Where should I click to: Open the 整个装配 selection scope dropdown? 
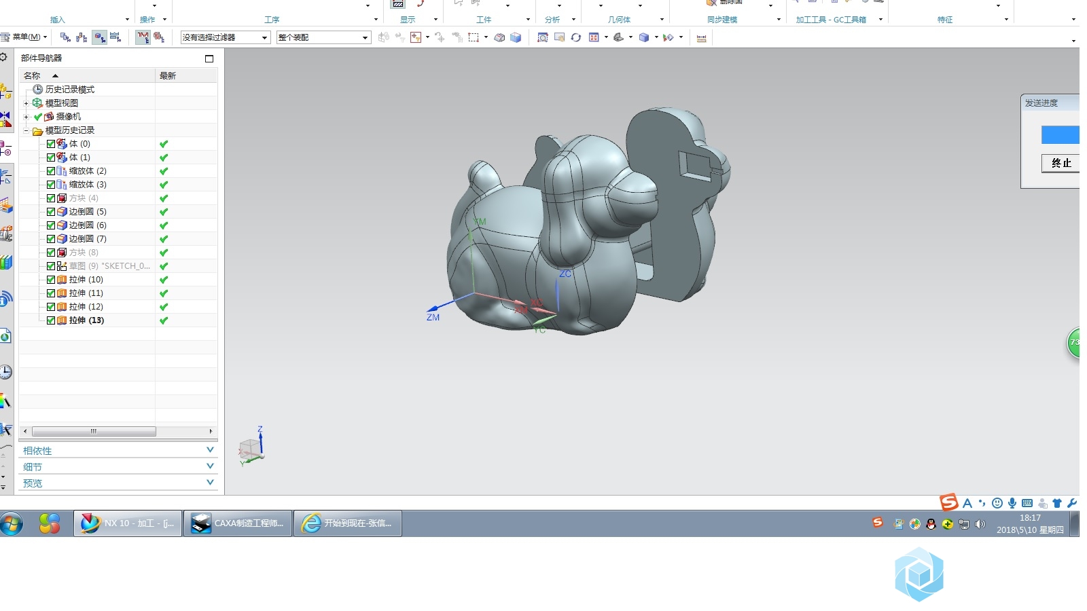tap(323, 37)
